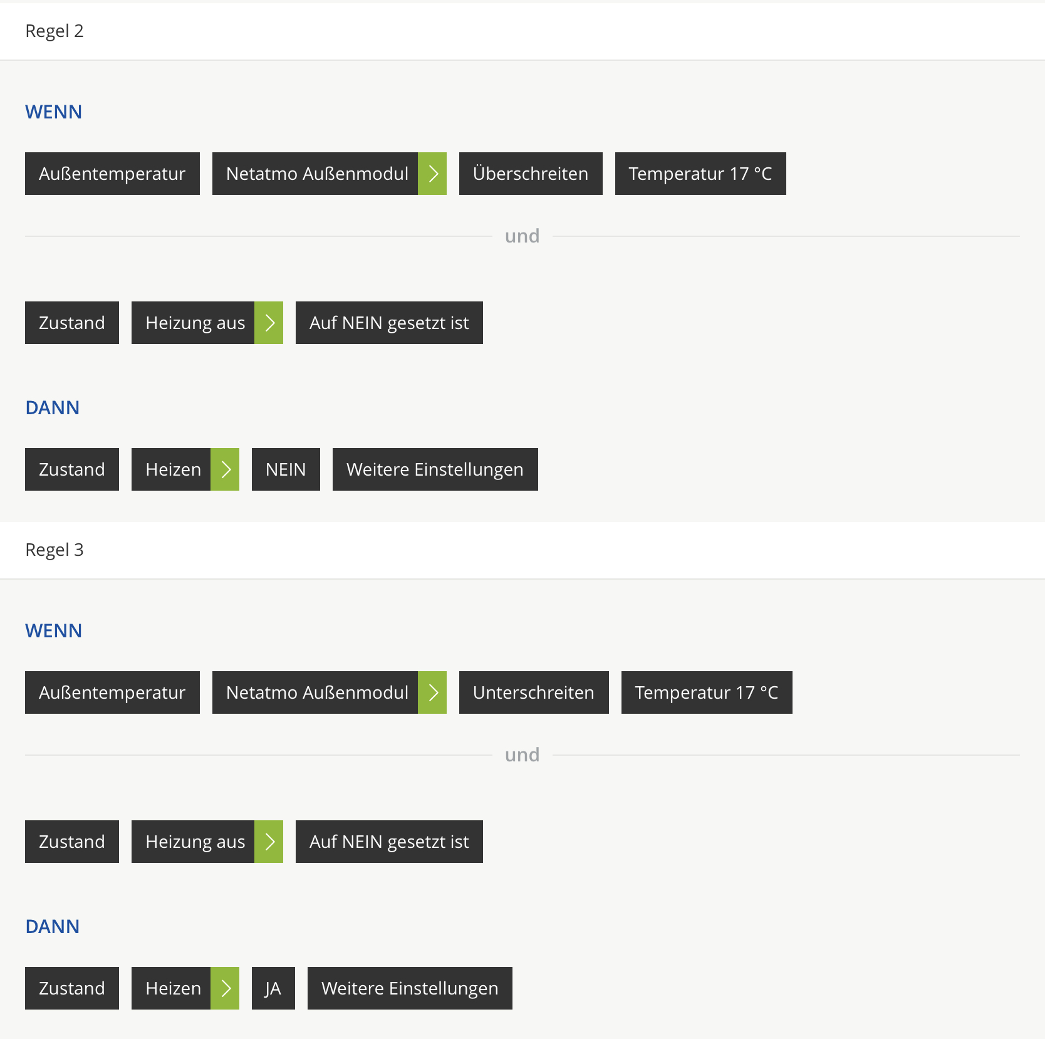
Task: Click green arrow beside Heizen in Regel 3
Action: (x=225, y=988)
